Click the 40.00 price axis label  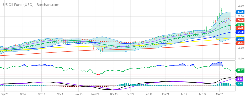pyautogui.click(x=241, y=58)
